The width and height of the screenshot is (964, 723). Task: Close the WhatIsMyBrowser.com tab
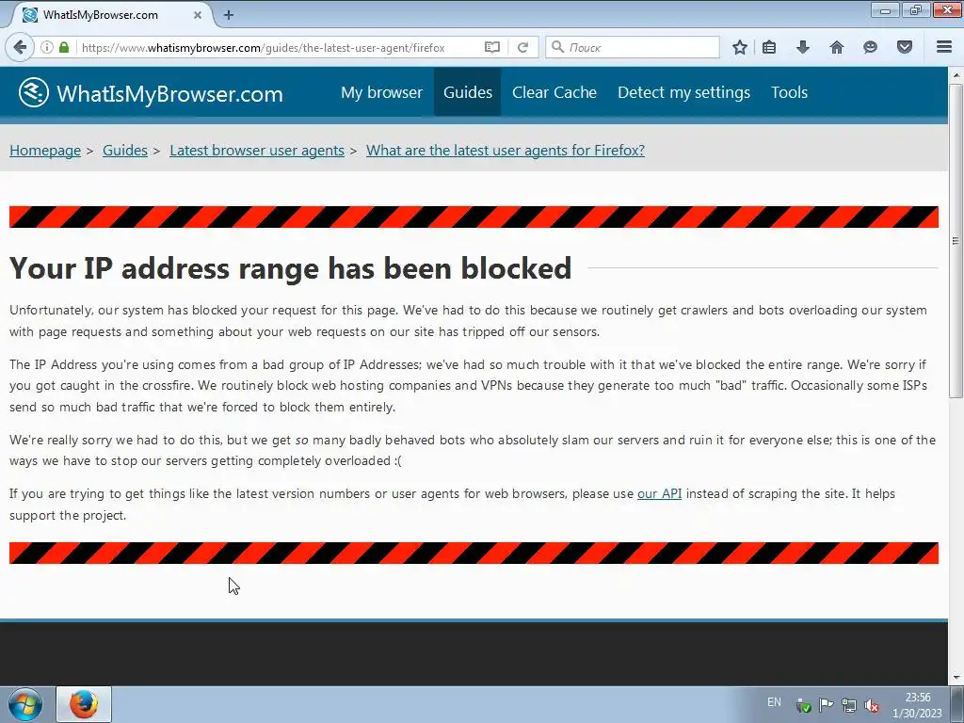pyautogui.click(x=198, y=15)
